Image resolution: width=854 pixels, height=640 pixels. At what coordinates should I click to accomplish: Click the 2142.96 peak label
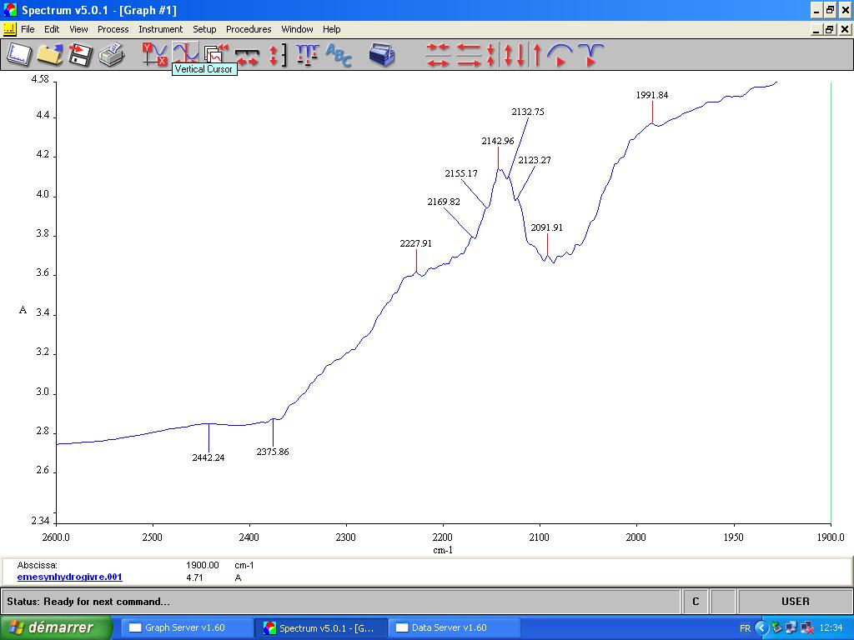(498, 141)
